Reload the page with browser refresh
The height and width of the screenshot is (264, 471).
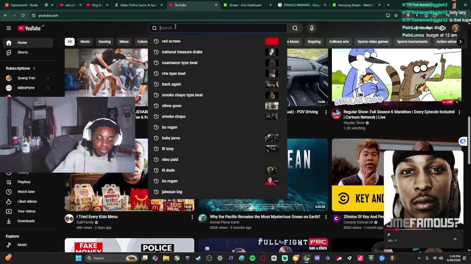[23, 15]
